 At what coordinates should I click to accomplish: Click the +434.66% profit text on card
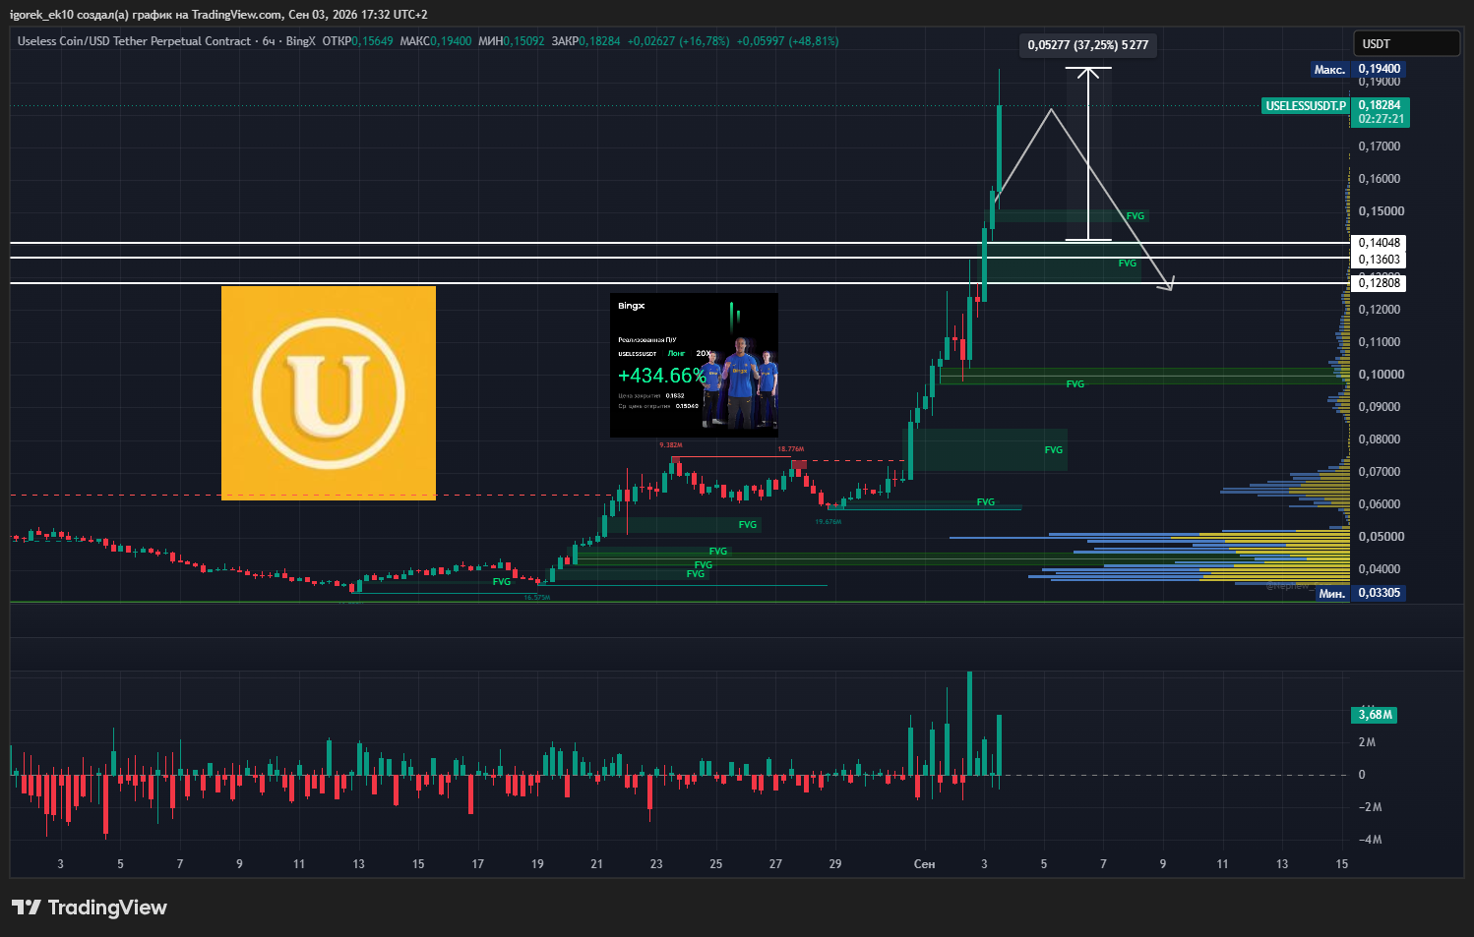[x=662, y=376]
